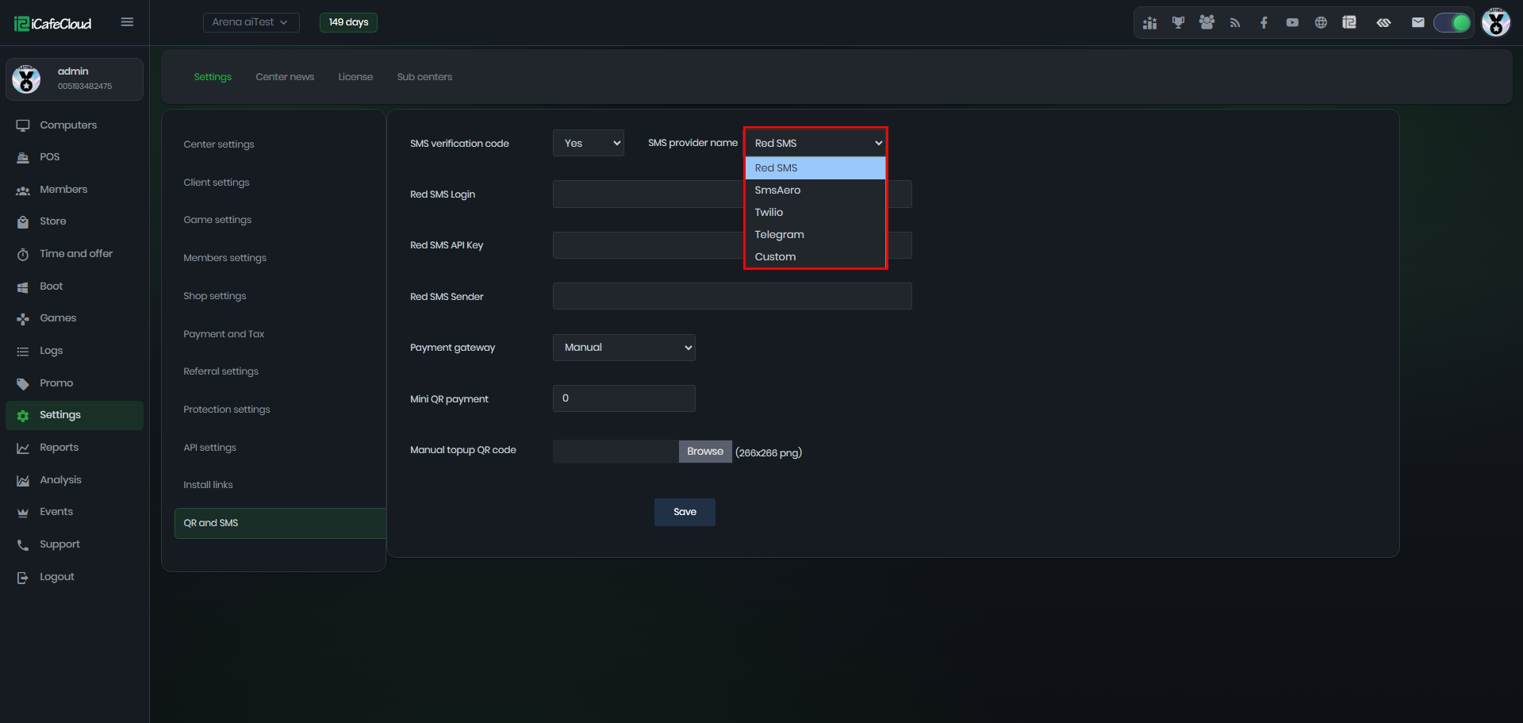Toggle the green theme switch
Viewport: 1523px width, 723px height.
(x=1452, y=23)
